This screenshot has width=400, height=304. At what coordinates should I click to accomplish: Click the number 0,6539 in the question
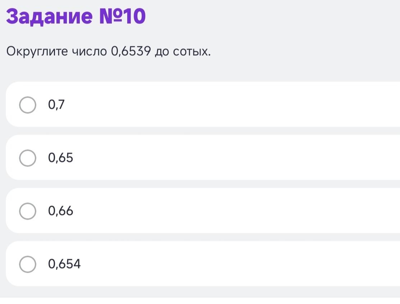(131, 51)
